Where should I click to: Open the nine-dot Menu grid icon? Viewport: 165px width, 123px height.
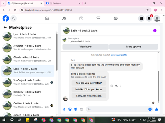[141, 18]
